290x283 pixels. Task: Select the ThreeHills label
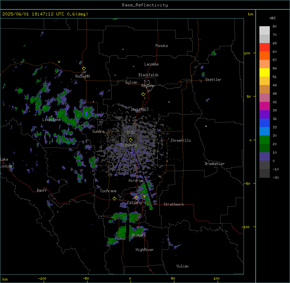[x=181, y=140]
